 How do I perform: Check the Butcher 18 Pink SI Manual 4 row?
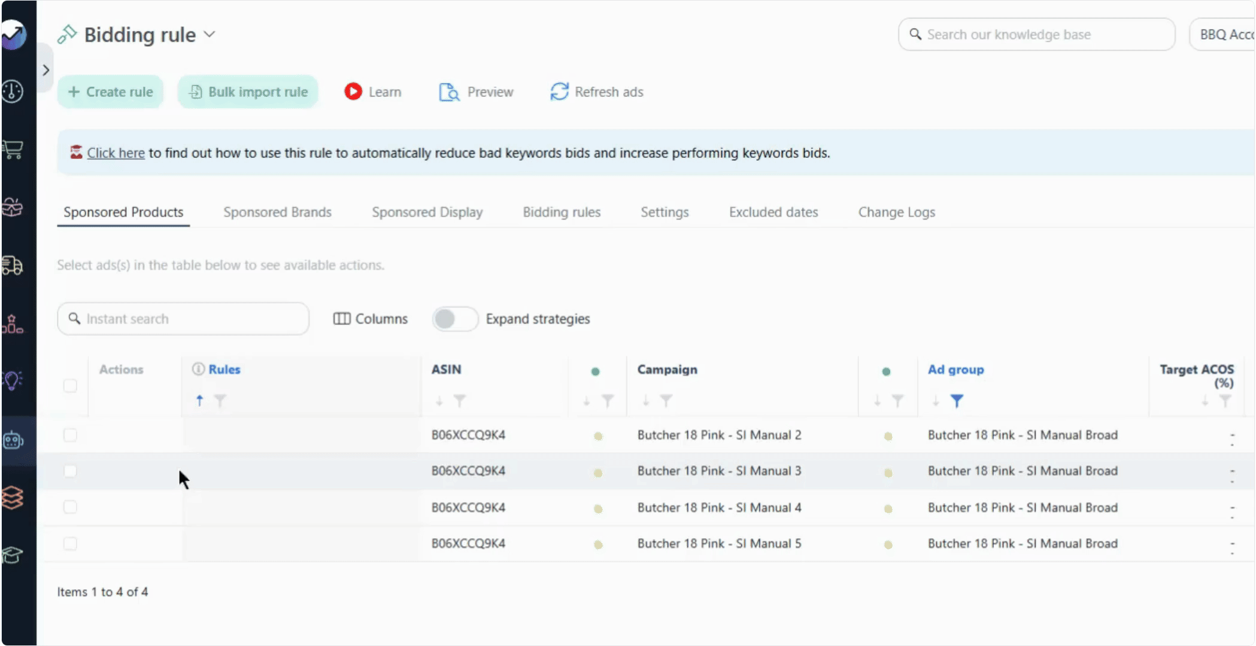(70, 507)
